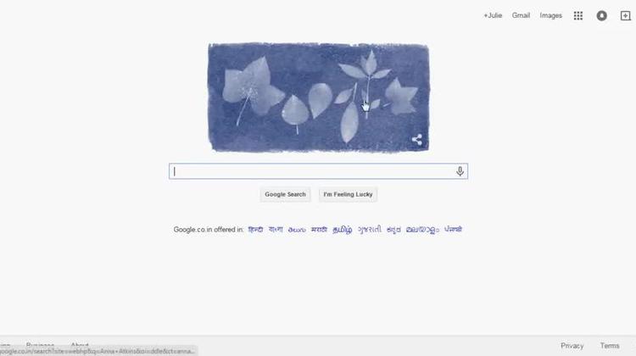The image size is (636, 356).
Task: Open the Google apps grid icon
Action: coord(578,16)
